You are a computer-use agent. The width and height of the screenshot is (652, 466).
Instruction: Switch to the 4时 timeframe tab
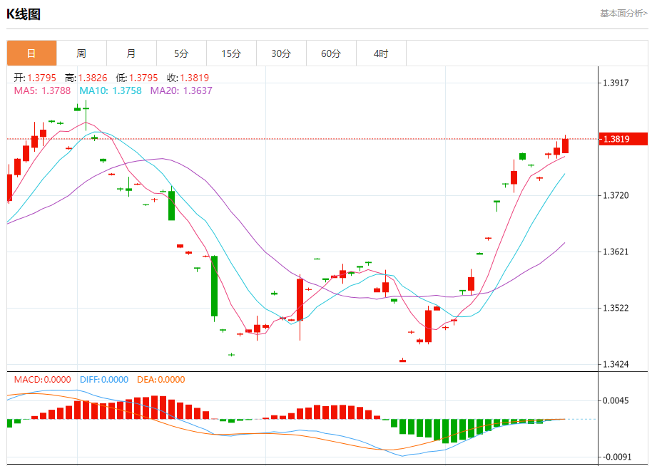point(381,53)
